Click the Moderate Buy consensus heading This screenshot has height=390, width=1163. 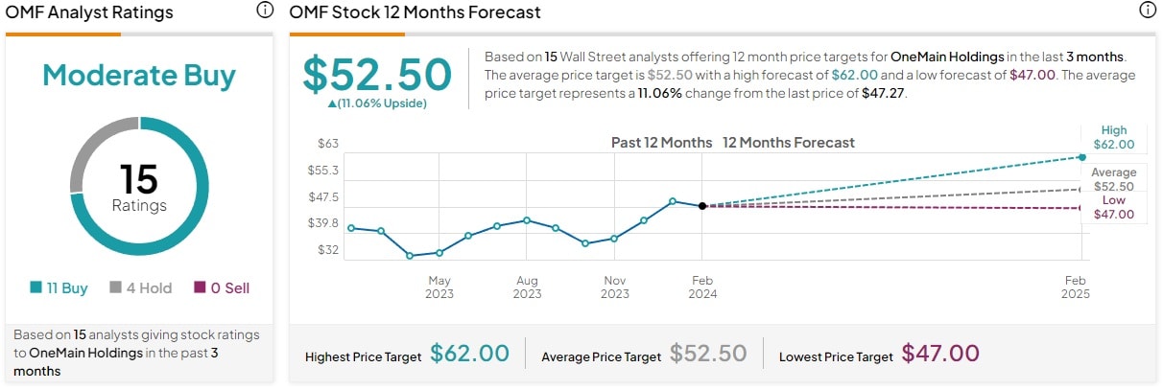coord(139,76)
